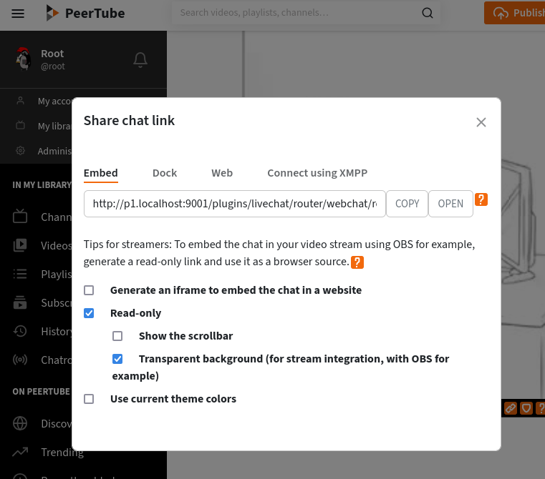Switch to the Web tab
The width and height of the screenshot is (545, 479).
(x=222, y=173)
